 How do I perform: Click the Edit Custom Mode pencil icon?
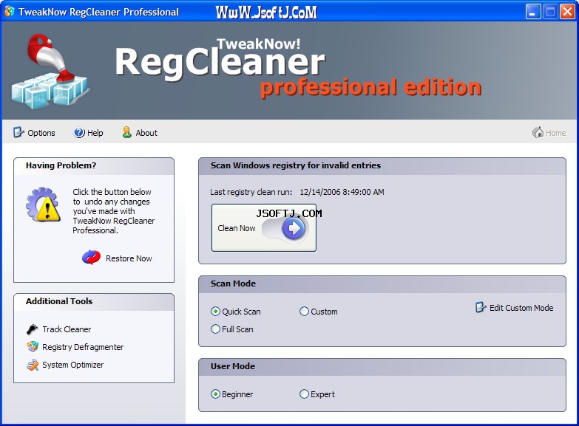pos(481,307)
